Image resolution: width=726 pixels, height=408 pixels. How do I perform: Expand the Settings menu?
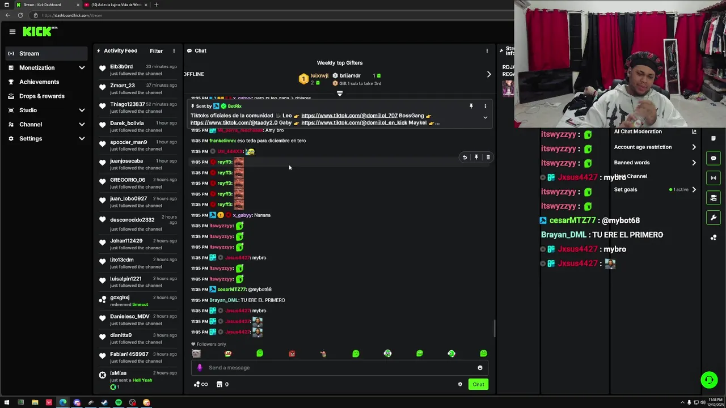pyautogui.click(x=47, y=138)
